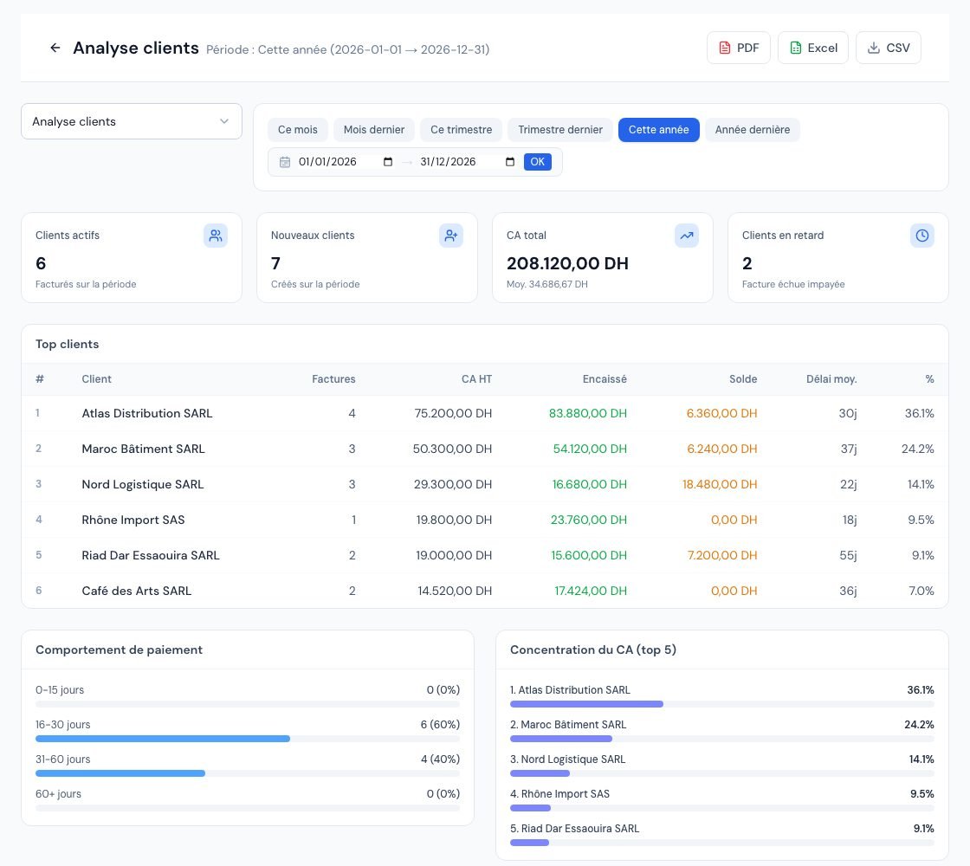Select the Riad Dar Essaouira SARL table row
970x866 pixels.
(484, 555)
